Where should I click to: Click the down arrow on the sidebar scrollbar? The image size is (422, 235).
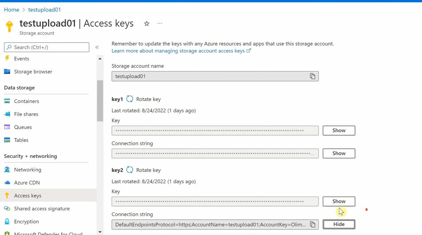100,232
